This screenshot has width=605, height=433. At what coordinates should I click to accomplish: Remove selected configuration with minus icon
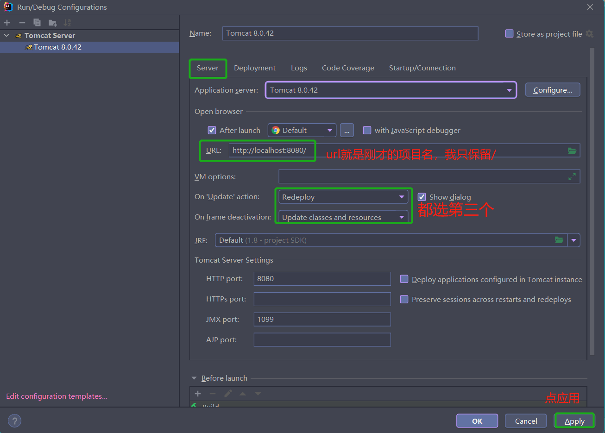coord(22,23)
